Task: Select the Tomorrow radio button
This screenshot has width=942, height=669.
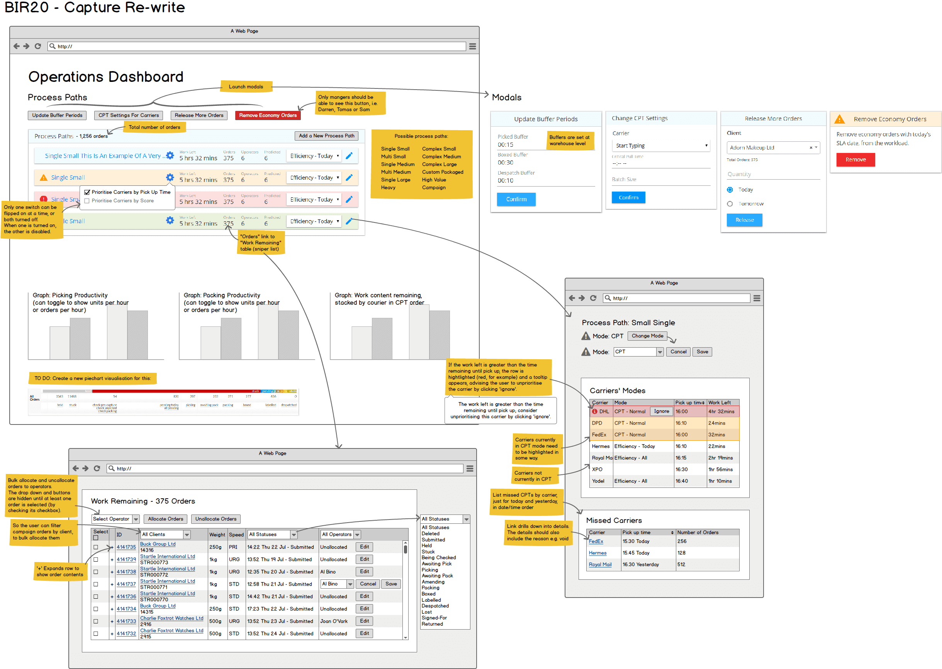Action: [x=730, y=204]
